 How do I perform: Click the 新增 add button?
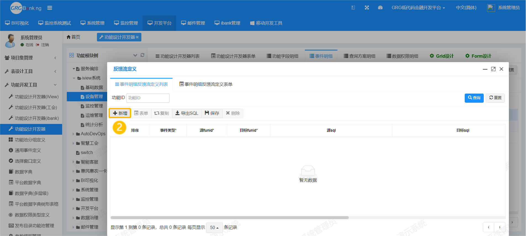point(120,113)
